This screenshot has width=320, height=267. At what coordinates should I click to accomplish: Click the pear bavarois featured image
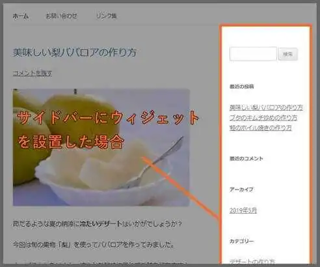point(101,147)
